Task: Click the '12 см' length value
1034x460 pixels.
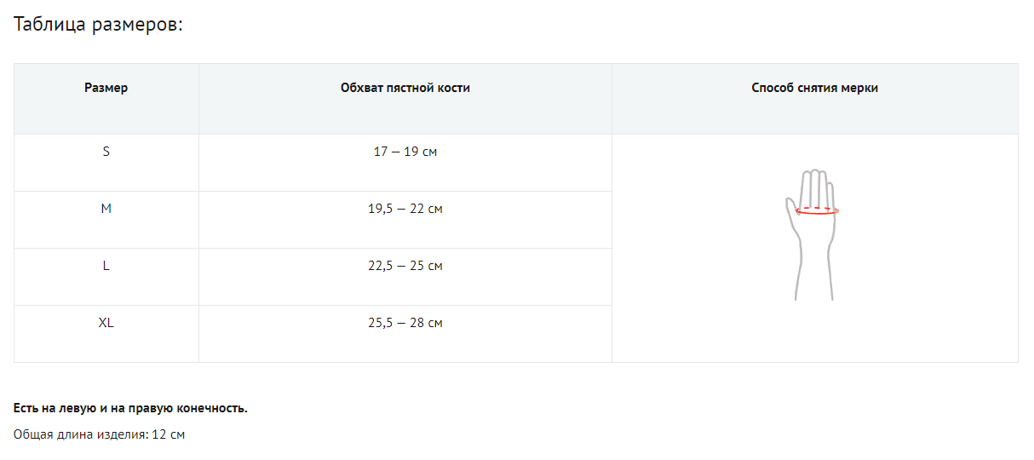Action: pyautogui.click(x=169, y=434)
